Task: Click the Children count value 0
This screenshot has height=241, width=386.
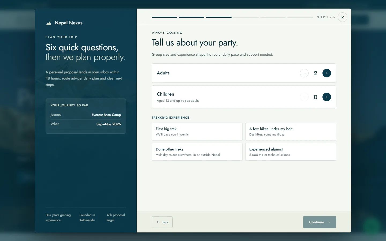Action: pyautogui.click(x=316, y=97)
